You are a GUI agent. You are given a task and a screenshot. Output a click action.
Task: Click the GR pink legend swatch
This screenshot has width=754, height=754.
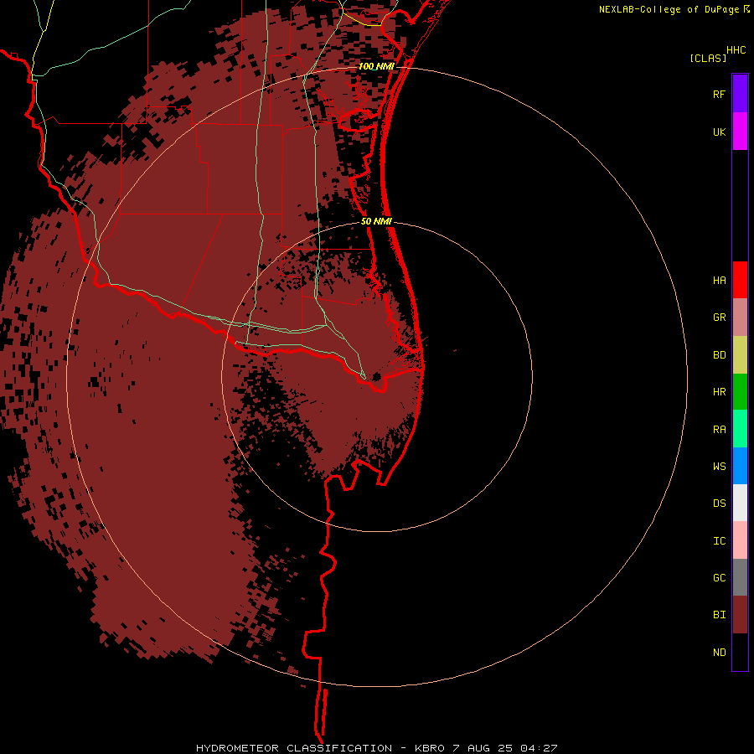click(x=740, y=318)
